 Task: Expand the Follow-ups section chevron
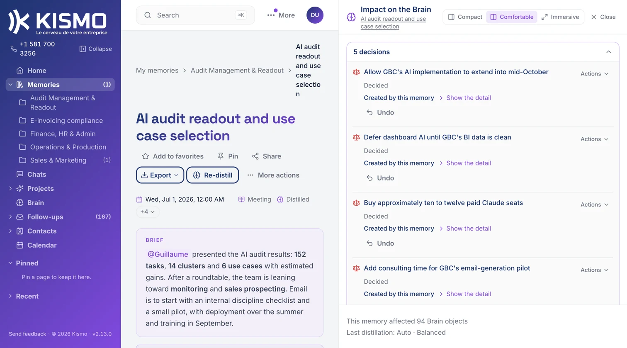point(10,217)
